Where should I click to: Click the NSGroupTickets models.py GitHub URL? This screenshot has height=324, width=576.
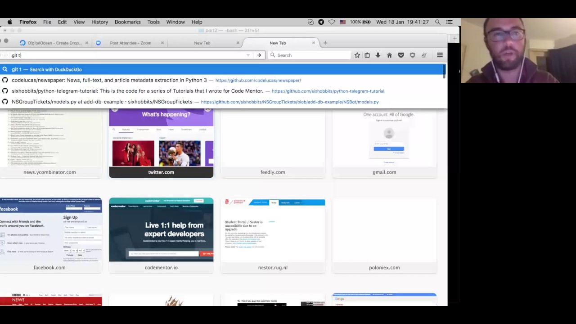pyautogui.click(x=290, y=102)
